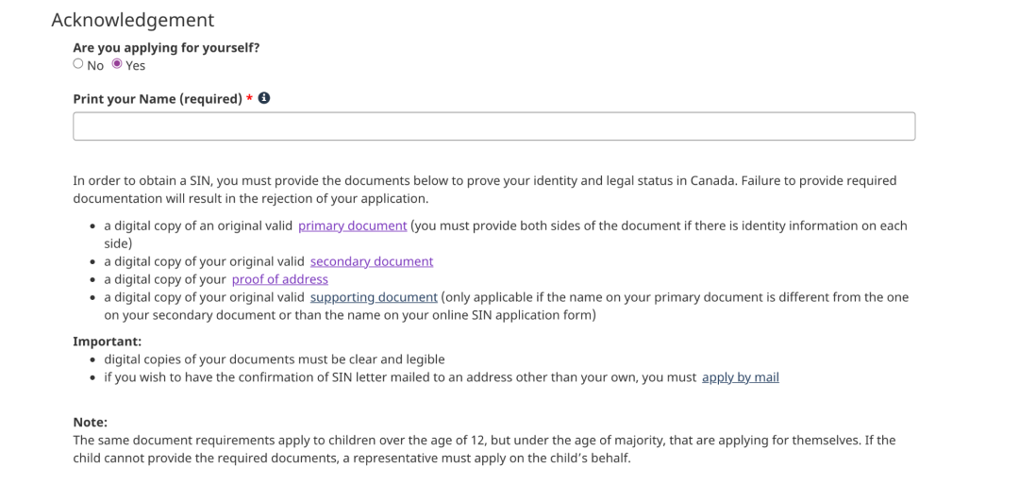Open the secondary document link
Image resolution: width=1019 pixels, height=484 pixels.
click(371, 261)
